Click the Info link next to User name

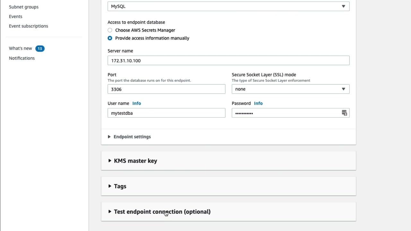(x=136, y=103)
